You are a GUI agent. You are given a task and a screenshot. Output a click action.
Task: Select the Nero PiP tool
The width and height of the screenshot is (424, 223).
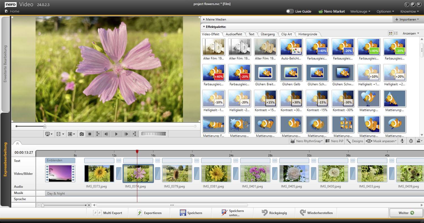point(334,141)
